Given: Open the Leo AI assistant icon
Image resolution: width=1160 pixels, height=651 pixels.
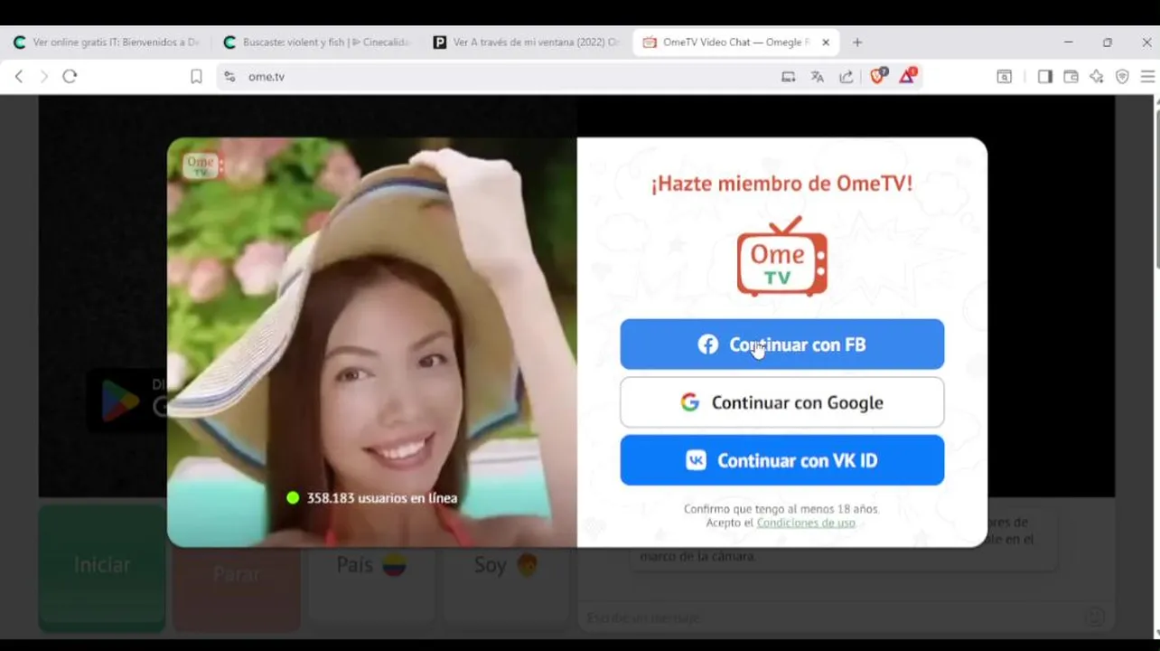Looking at the screenshot, I should 1097,77.
